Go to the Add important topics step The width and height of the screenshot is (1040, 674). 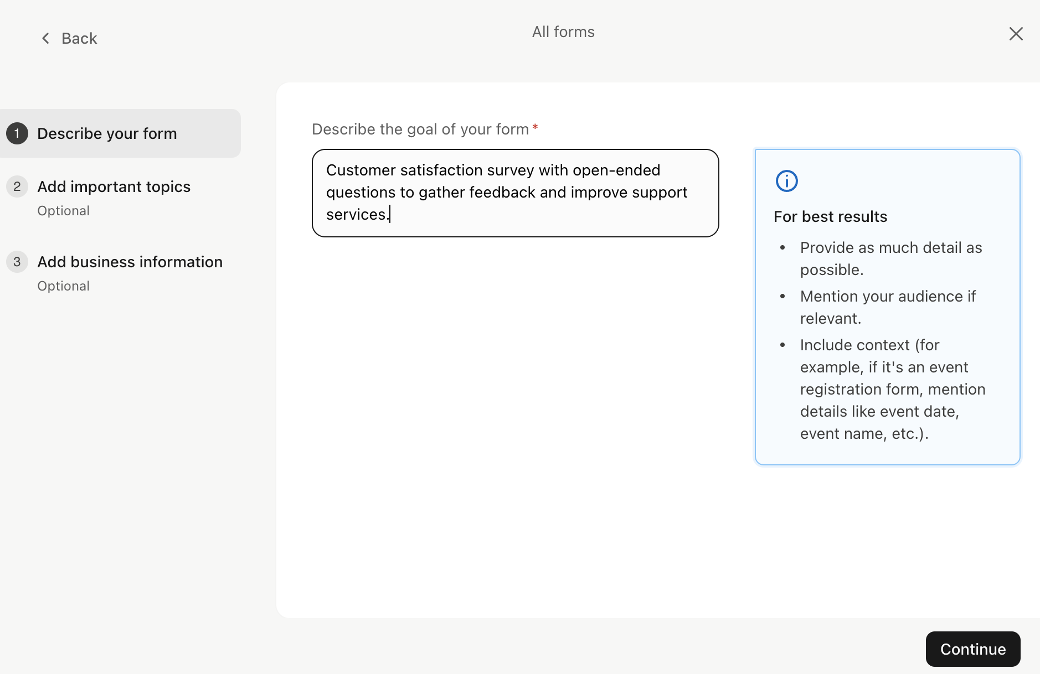coord(114,186)
